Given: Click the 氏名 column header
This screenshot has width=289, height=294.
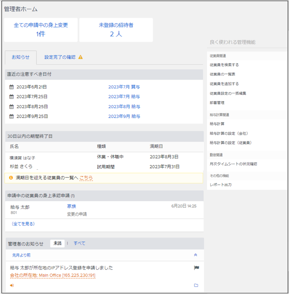Looking at the screenshot, I should click(x=14, y=146).
